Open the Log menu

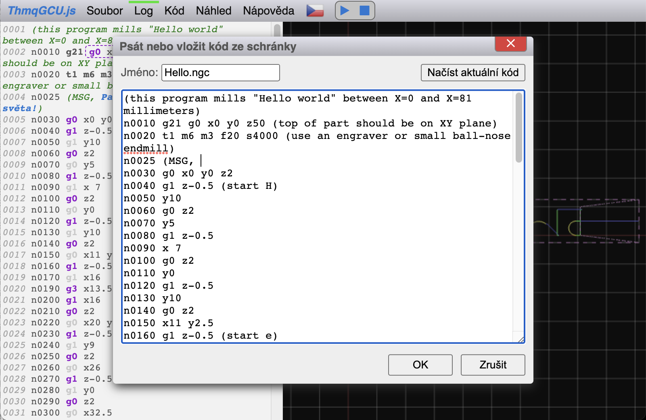coord(143,11)
